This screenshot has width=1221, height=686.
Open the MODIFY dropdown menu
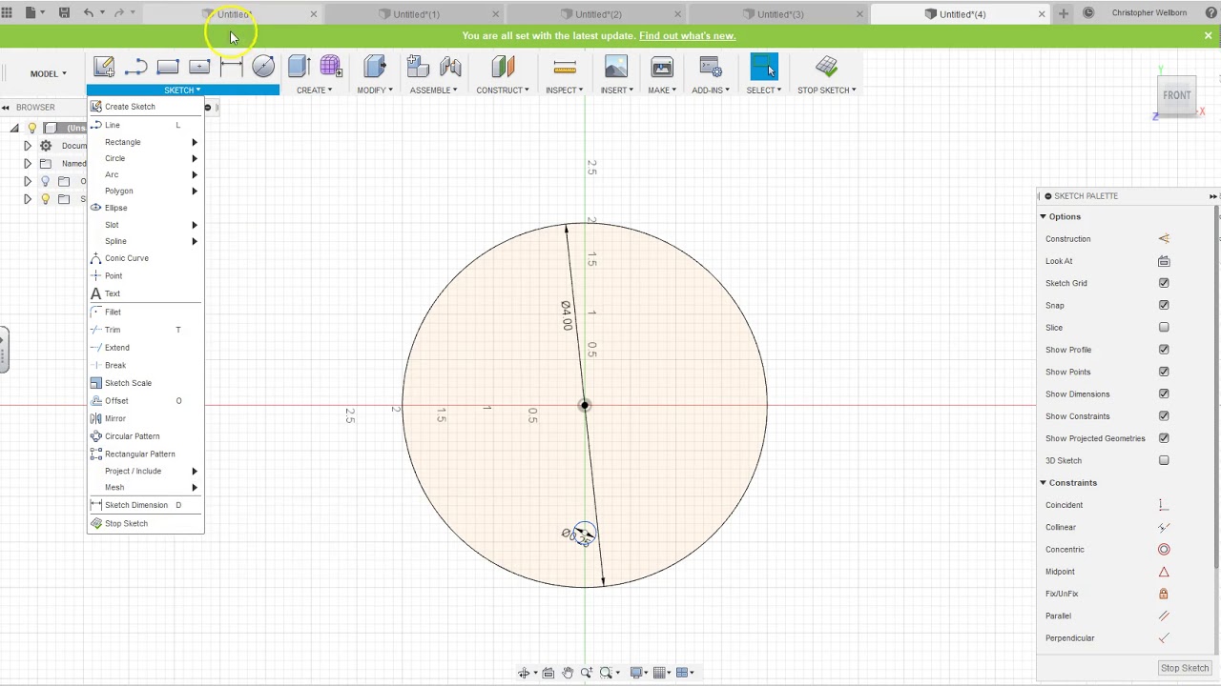pyautogui.click(x=374, y=91)
